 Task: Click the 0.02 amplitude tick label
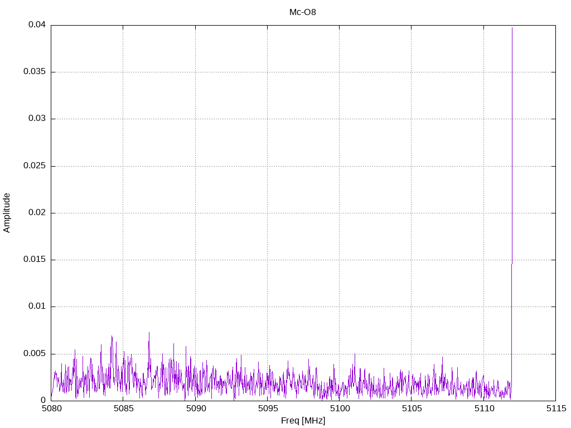(37, 213)
